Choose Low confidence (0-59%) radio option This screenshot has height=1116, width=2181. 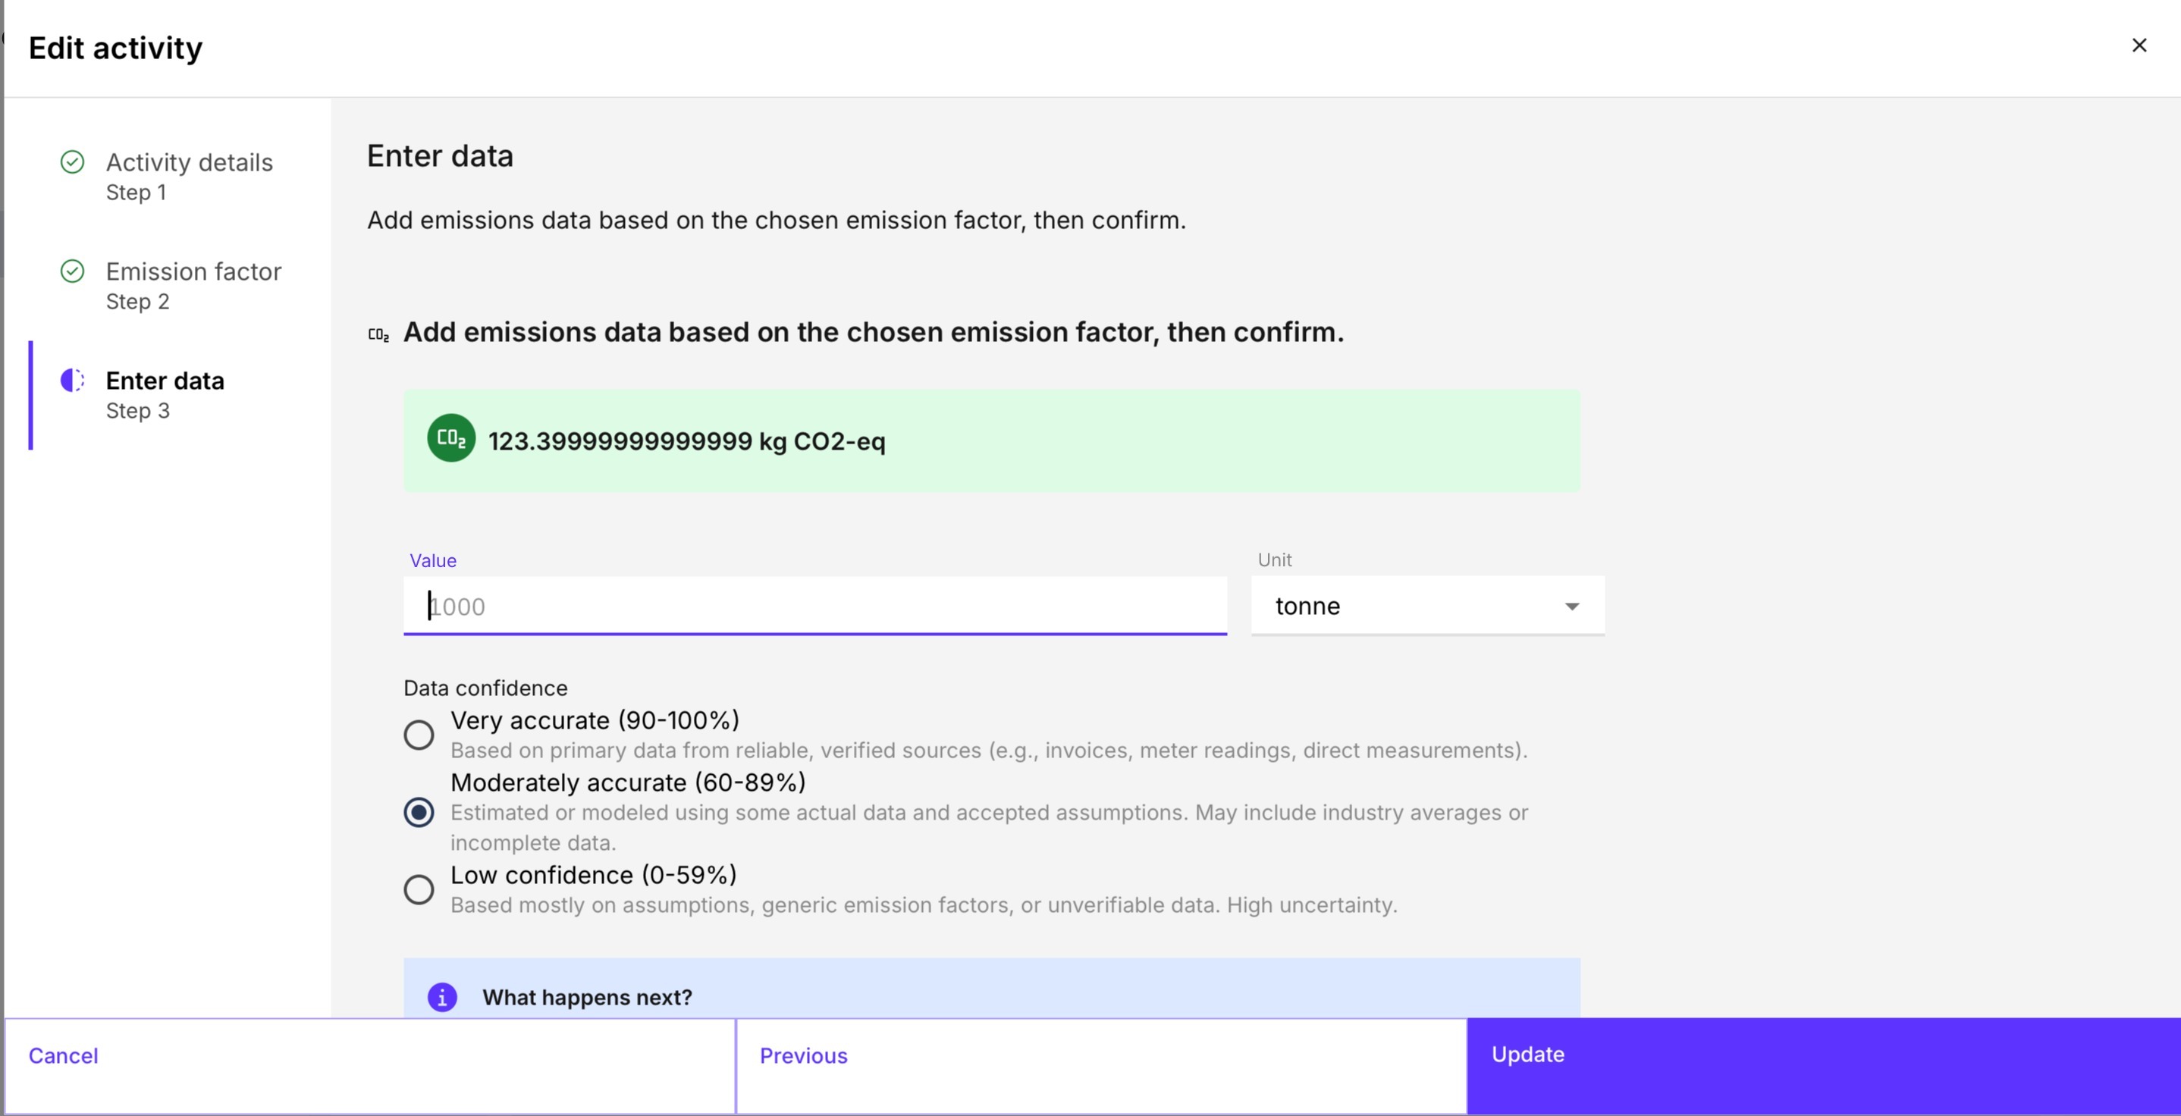[x=419, y=889]
